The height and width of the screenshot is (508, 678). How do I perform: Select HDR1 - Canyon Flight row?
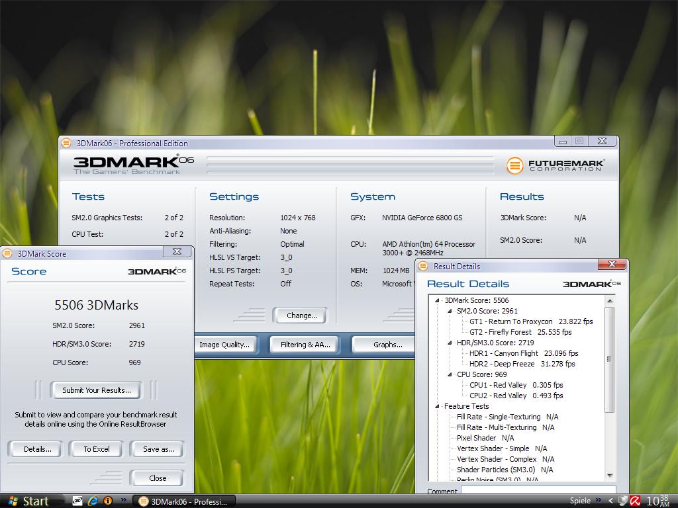pyautogui.click(x=524, y=353)
